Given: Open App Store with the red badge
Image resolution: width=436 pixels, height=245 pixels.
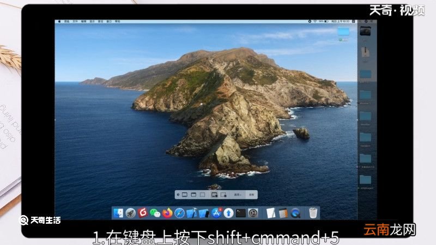Looking at the screenshot, I should tap(216, 213).
